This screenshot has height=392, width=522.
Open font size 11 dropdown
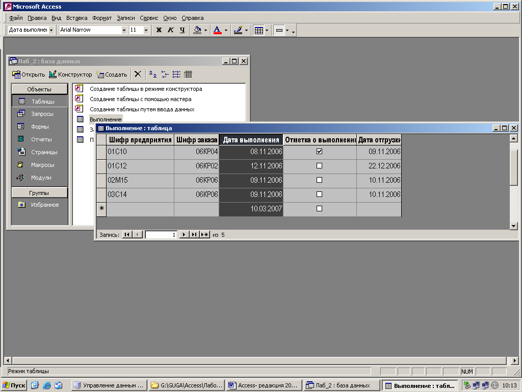pos(146,30)
